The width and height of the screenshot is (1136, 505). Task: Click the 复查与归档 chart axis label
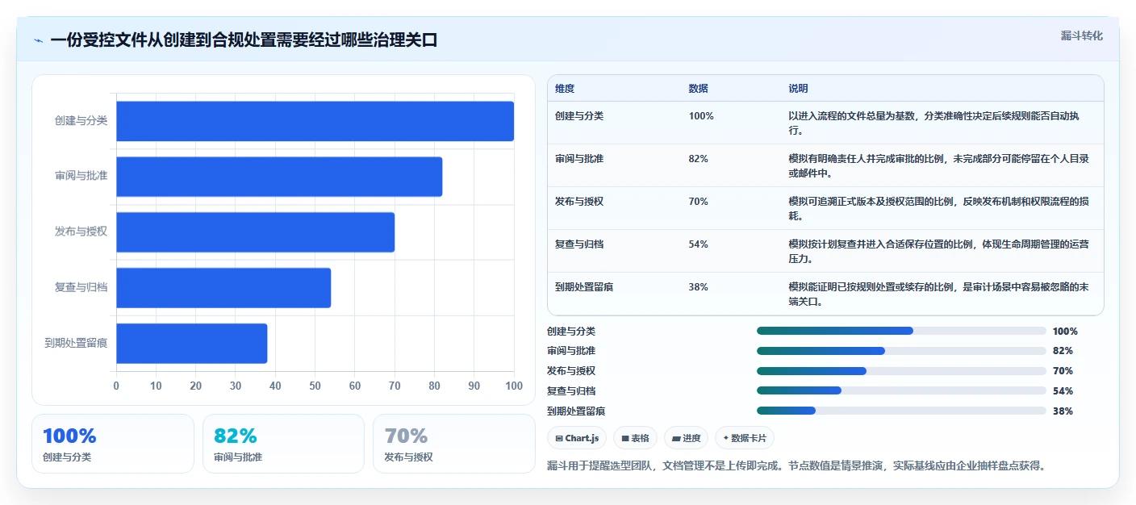pos(81,287)
